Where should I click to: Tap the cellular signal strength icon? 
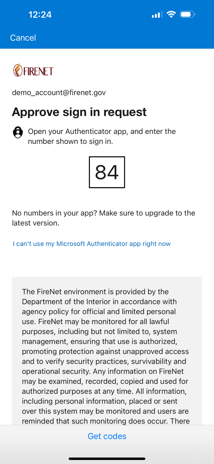157,14
